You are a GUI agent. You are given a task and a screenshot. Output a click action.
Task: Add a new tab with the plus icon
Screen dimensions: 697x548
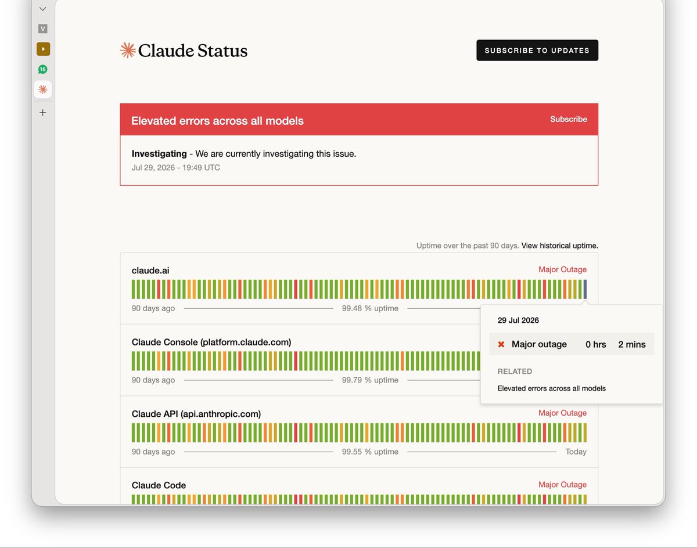click(x=42, y=113)
